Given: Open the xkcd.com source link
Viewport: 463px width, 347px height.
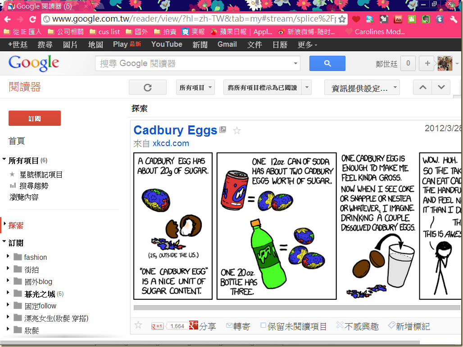Looking at the screenshot, I should tap(171, 143).
